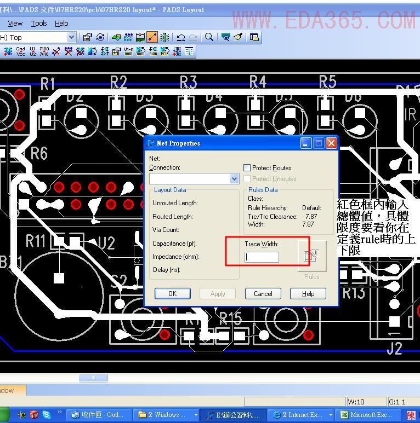Click the U1/U2 rename component icon

pos(33,51)
